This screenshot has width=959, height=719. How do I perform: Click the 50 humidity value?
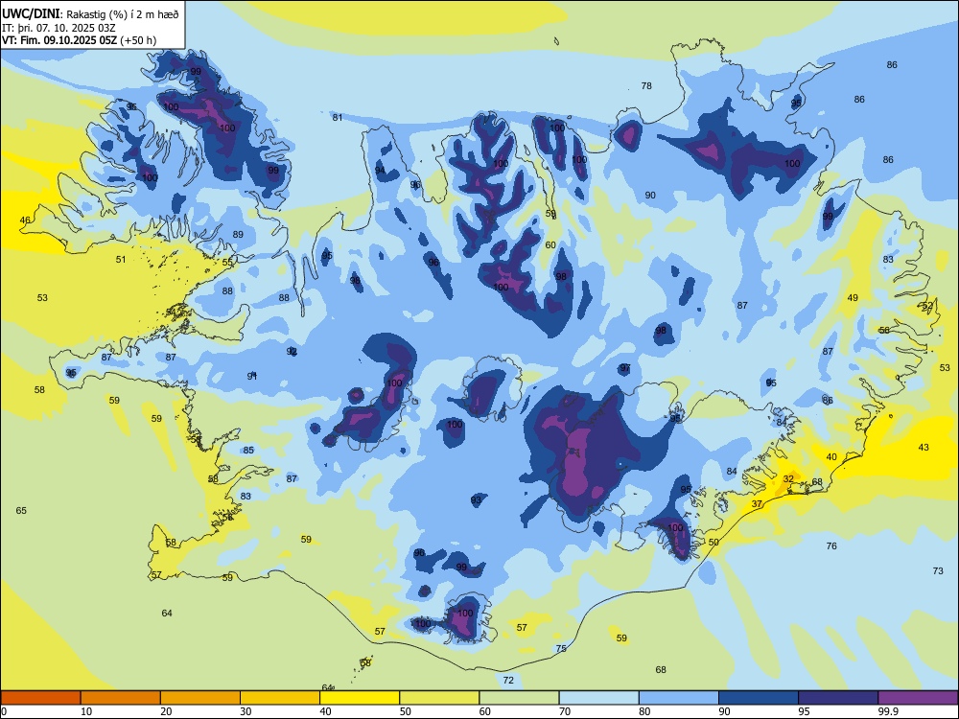[713, 542]
